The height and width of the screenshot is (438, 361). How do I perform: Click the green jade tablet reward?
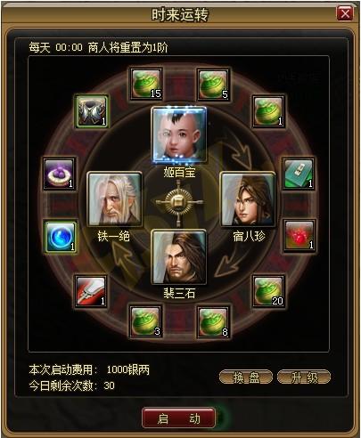pos(299,174)
